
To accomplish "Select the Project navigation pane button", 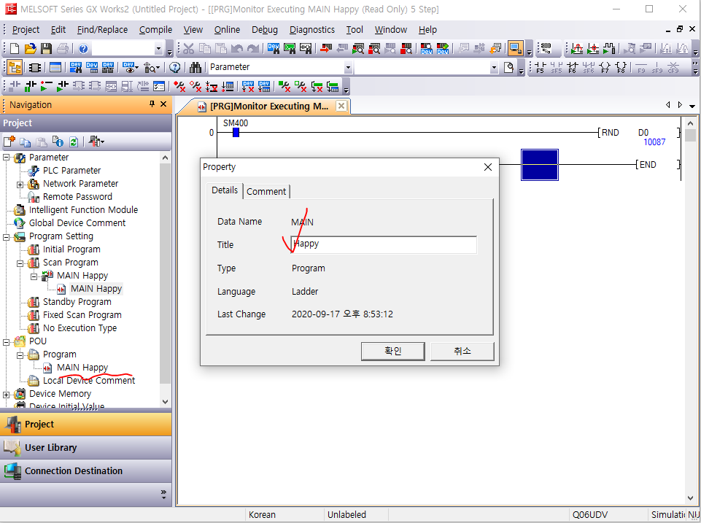I will [85, 425].
